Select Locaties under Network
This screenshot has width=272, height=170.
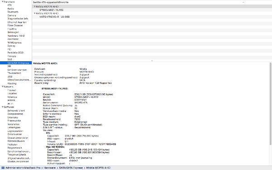[x=12, y=93]
